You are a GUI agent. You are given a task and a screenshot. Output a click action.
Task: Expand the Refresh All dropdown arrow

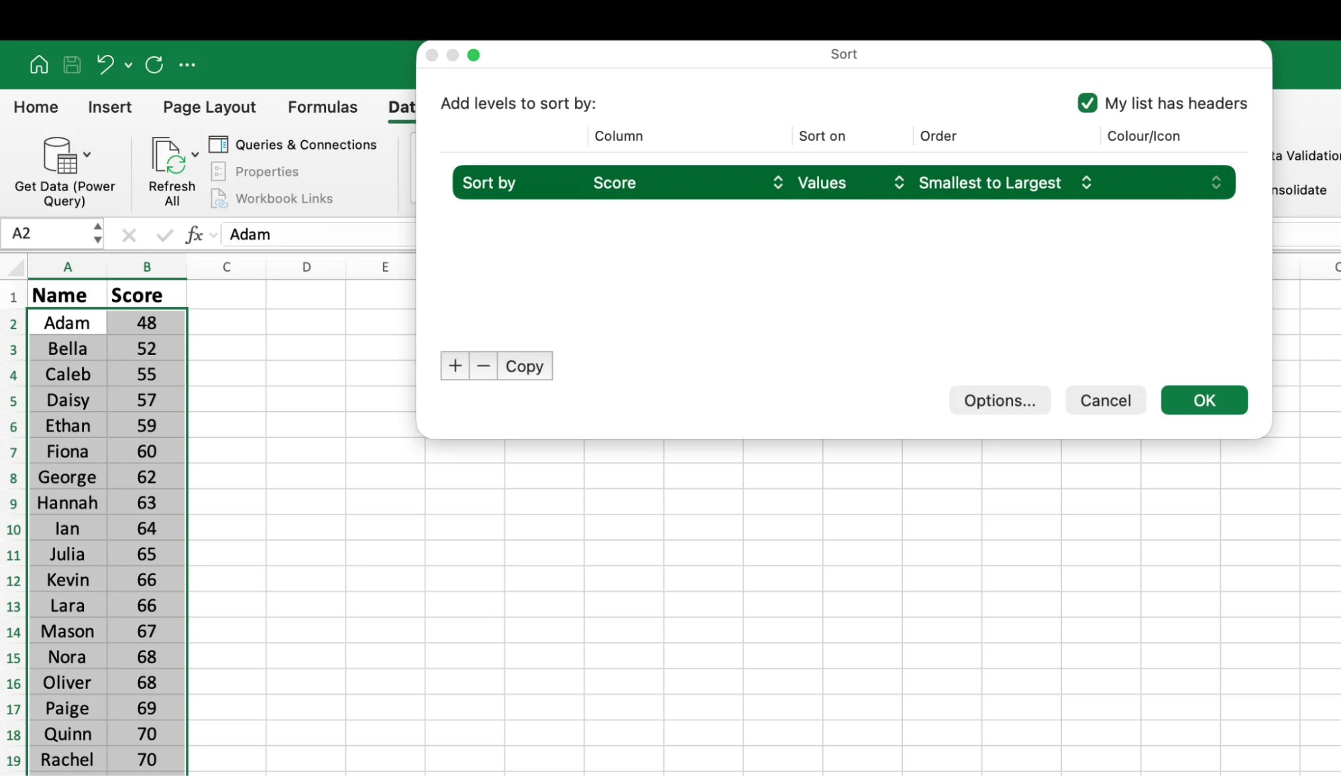coord(195,154)
